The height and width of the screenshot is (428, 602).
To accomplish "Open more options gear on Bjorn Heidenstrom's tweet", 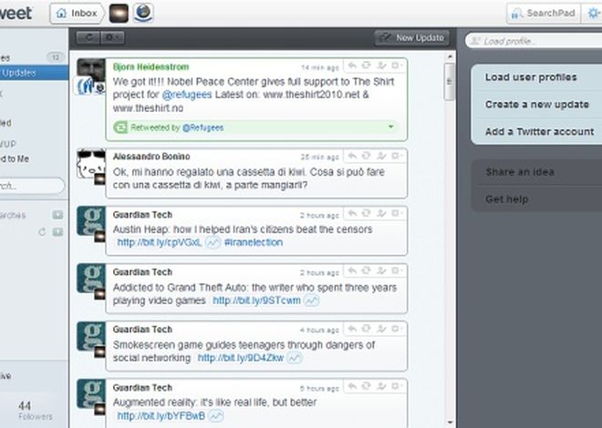I will pos(396,66).
